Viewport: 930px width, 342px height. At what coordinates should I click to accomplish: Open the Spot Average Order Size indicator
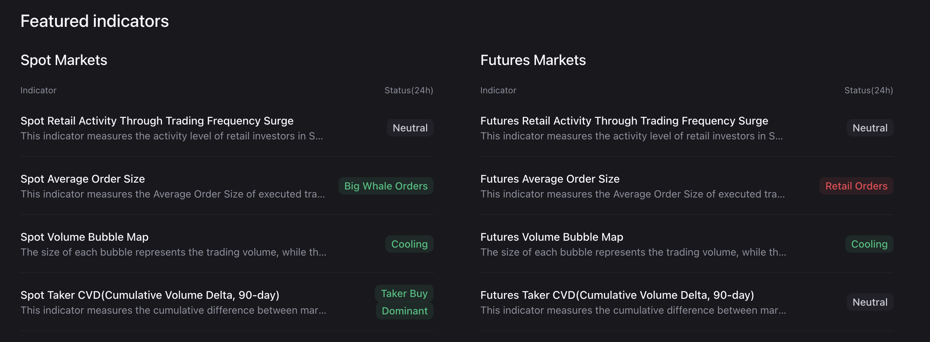[82, 179]
